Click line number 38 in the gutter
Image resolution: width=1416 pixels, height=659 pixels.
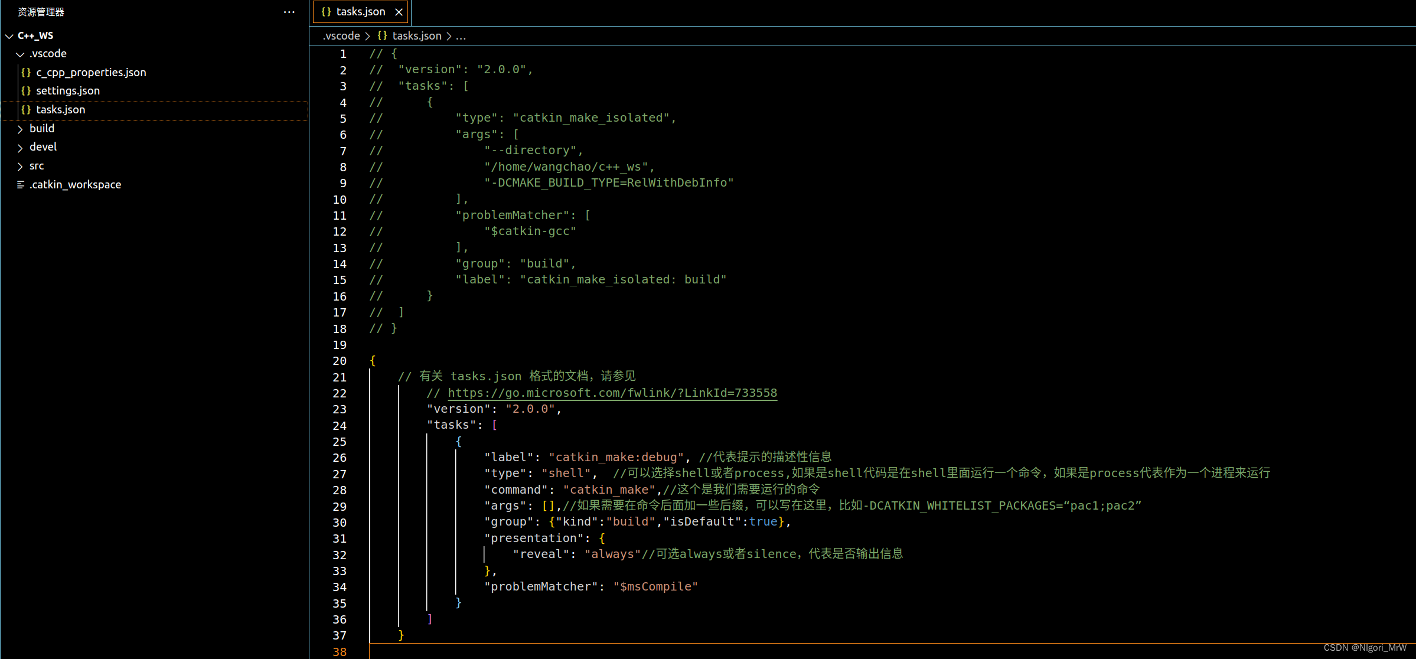click(340, 652)
